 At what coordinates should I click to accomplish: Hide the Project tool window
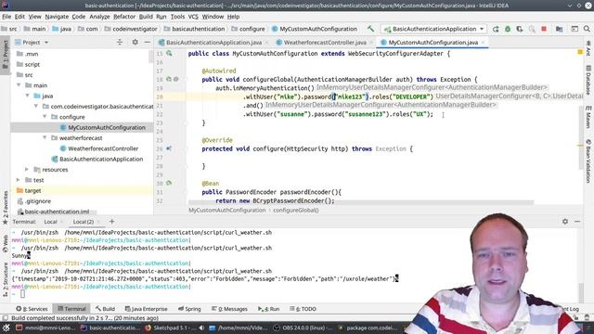point(148,43)
